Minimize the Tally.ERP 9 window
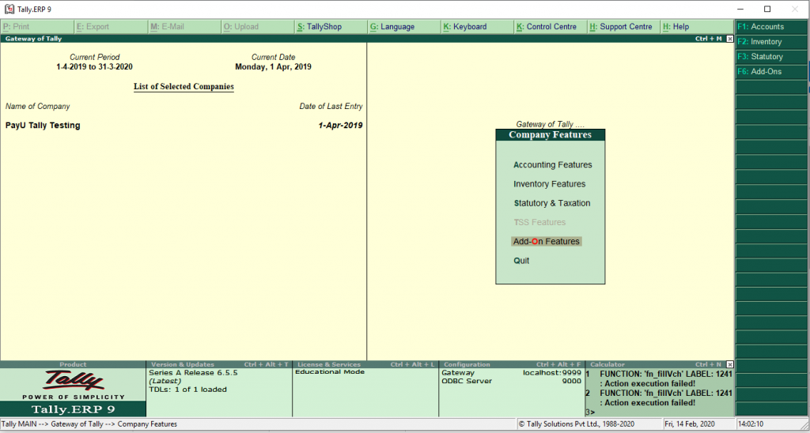The image size is (810, 433). point(740,9)
